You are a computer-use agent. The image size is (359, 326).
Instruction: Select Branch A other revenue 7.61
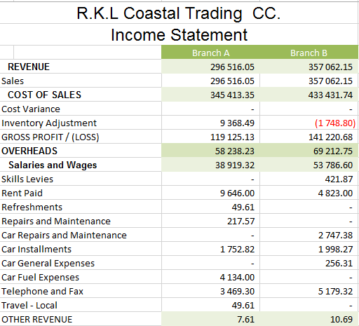(245, 320)
